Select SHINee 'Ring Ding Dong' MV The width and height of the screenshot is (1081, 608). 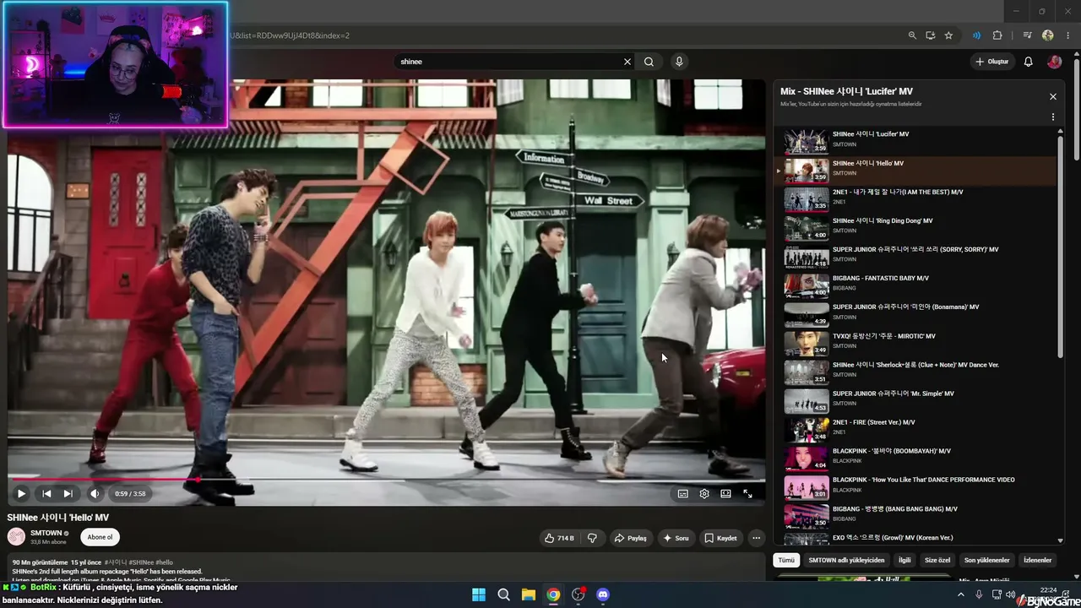[915, 227]
